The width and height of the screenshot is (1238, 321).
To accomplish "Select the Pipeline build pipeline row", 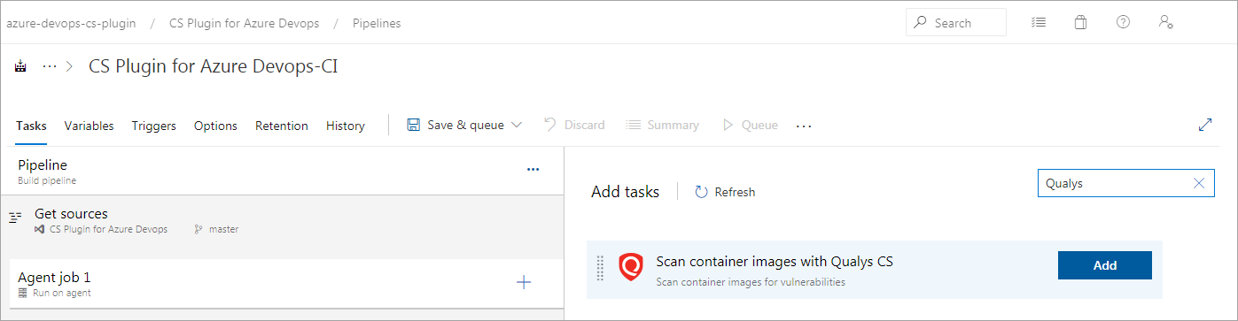I will [282, 171].
